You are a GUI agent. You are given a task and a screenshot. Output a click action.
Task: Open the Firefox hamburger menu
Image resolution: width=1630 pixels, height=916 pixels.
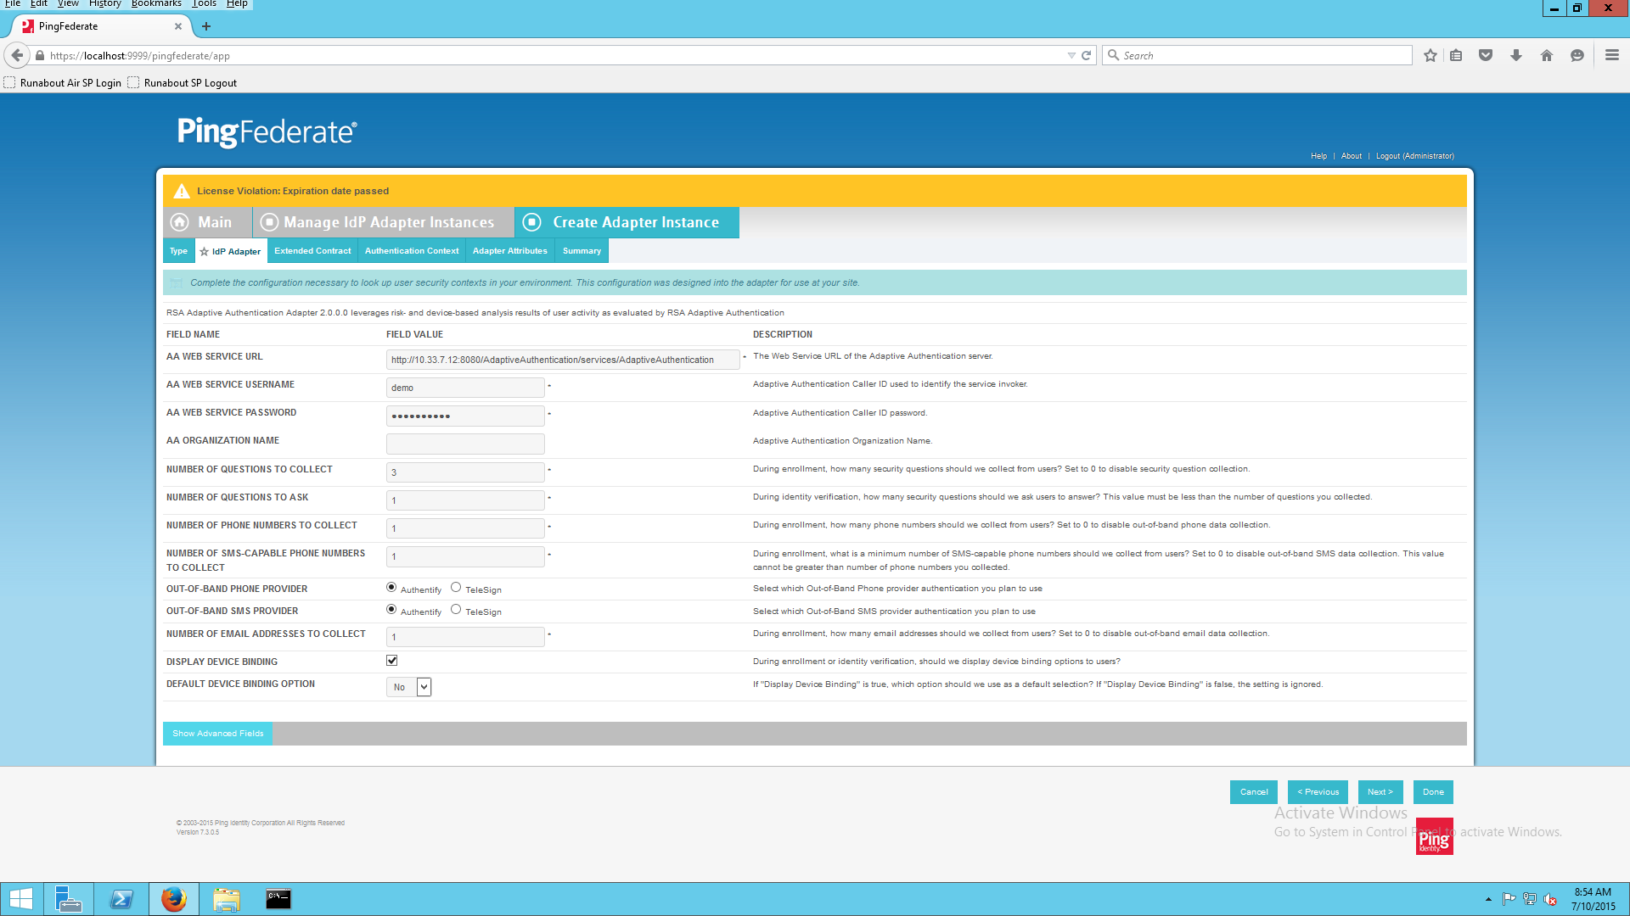pyautogui.click(x=1612, y=55)
